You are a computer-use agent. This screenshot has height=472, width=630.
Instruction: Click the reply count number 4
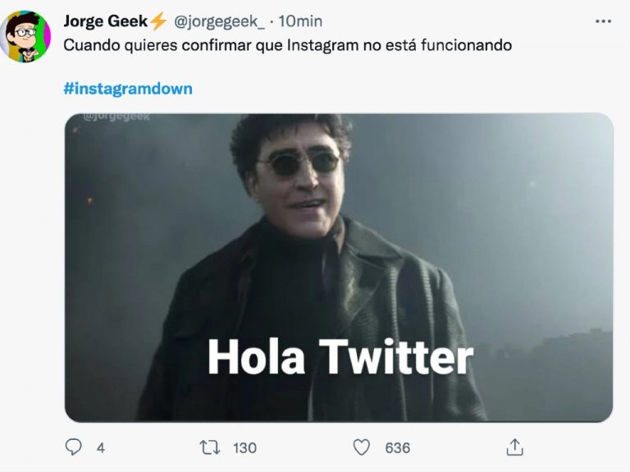pos(100,448)
